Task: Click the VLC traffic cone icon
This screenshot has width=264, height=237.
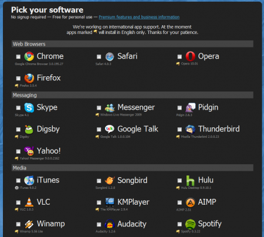Action: (29, 202)
